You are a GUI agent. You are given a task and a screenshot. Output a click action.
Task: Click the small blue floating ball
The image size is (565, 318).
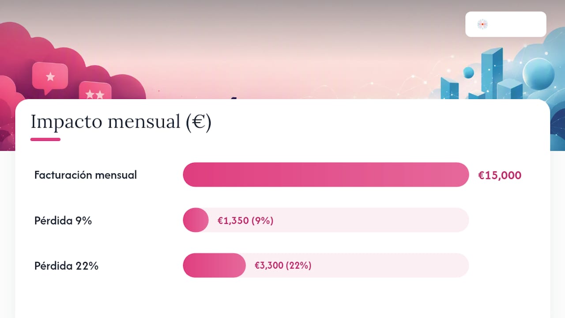pos(468,72)
